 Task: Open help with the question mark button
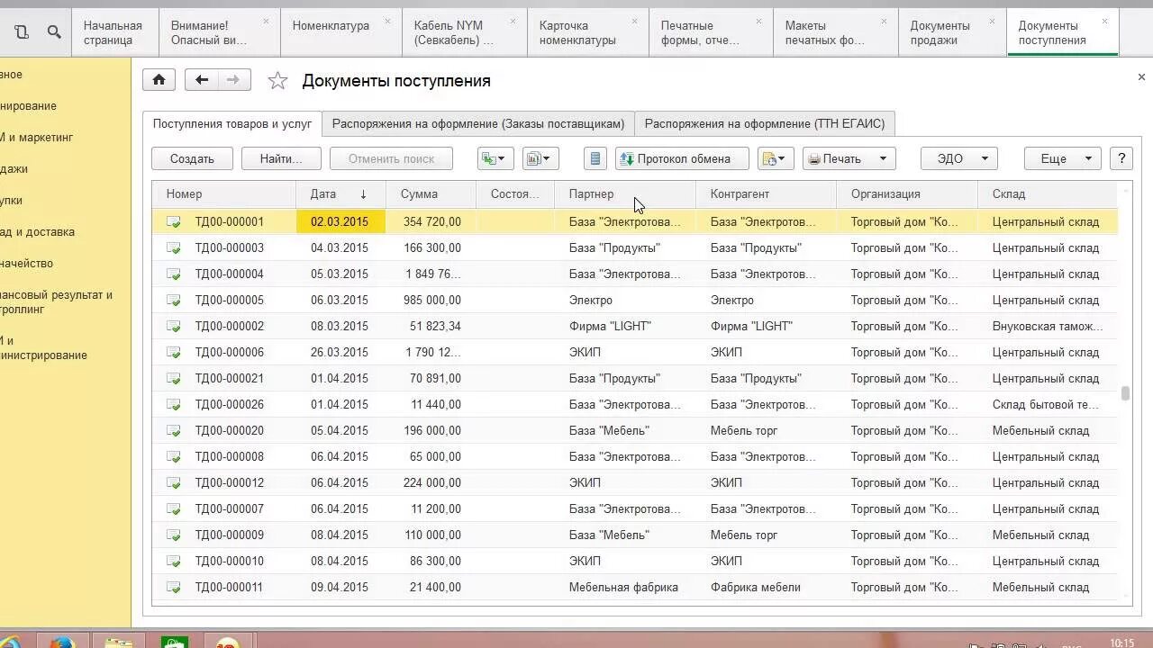coord(1121,158)
